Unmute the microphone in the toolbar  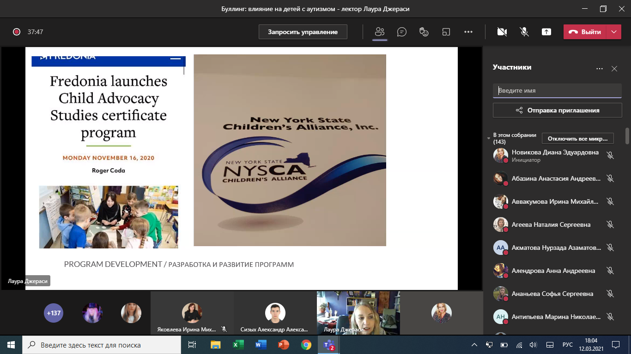click(524, 32)
